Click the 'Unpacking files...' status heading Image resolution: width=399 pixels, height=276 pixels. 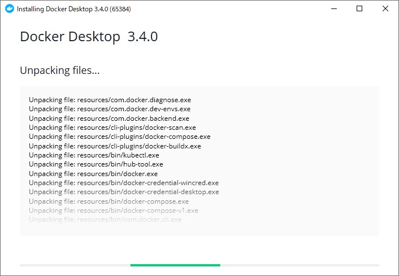click(59, 71)
